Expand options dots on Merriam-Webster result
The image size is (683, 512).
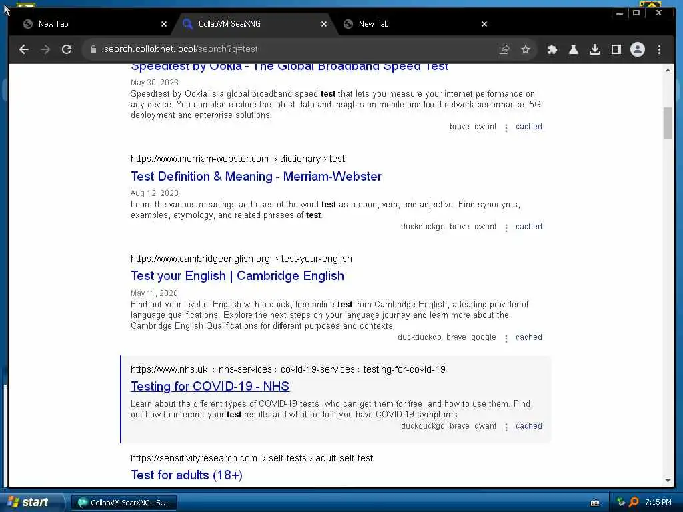click(506, 228)
